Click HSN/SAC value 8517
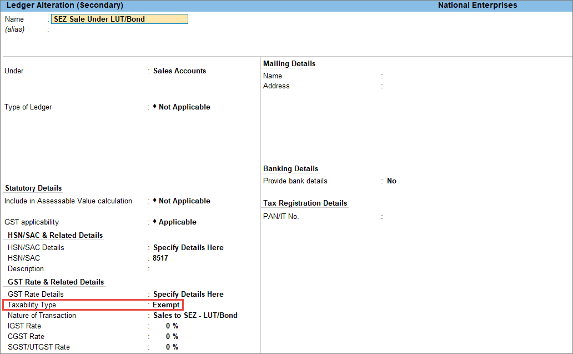This screenshot has height=354, width=573. (x=160, y=258)
